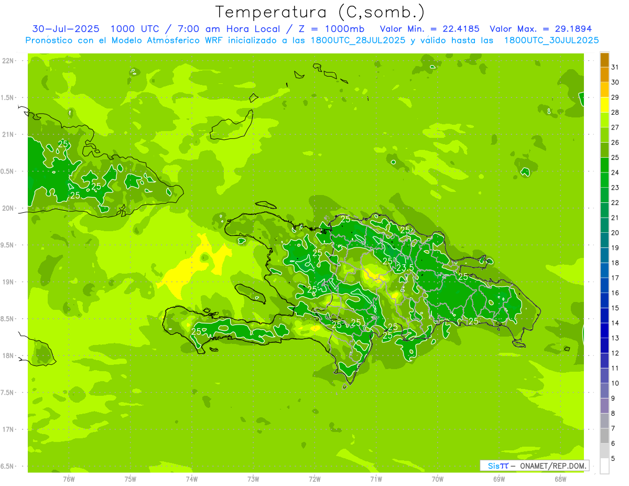Click legend band between 27 and 28

604,120
